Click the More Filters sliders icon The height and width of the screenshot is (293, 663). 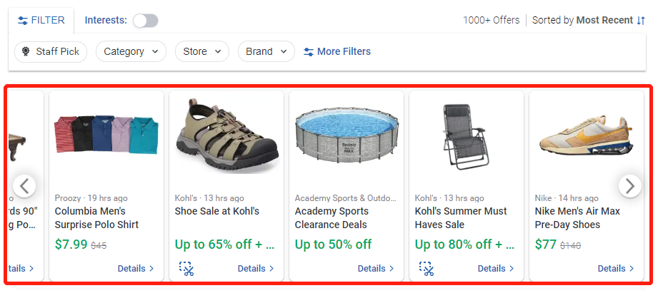[x=309, y=51]
